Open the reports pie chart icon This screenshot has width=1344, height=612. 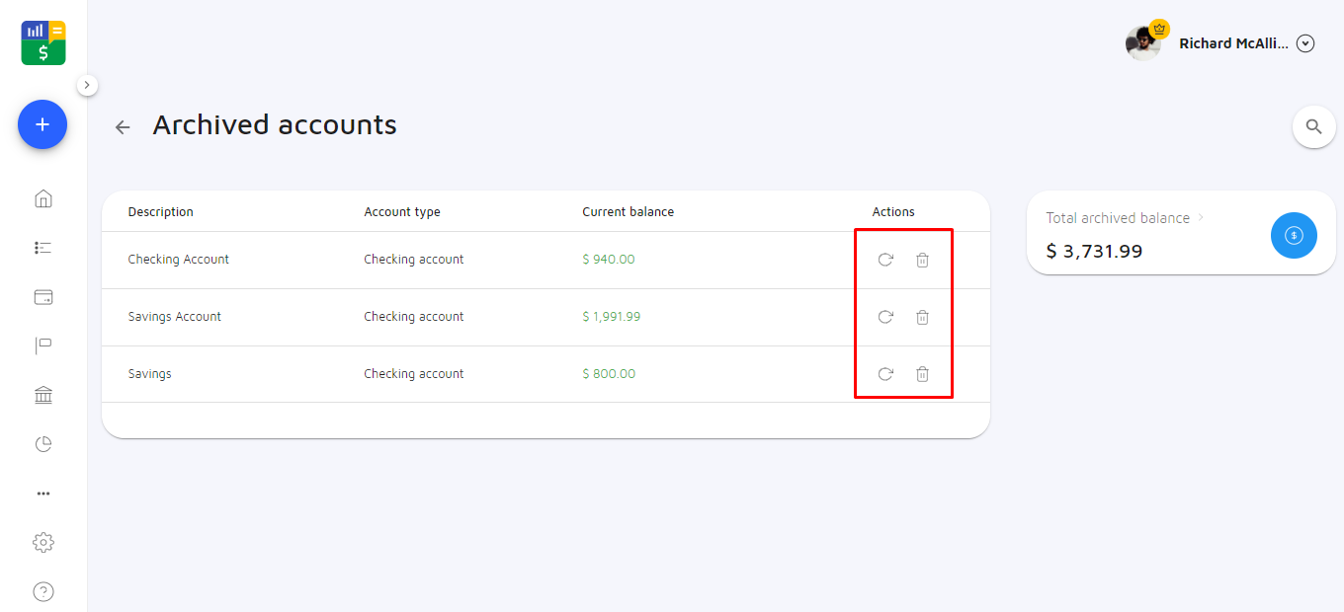43,444
